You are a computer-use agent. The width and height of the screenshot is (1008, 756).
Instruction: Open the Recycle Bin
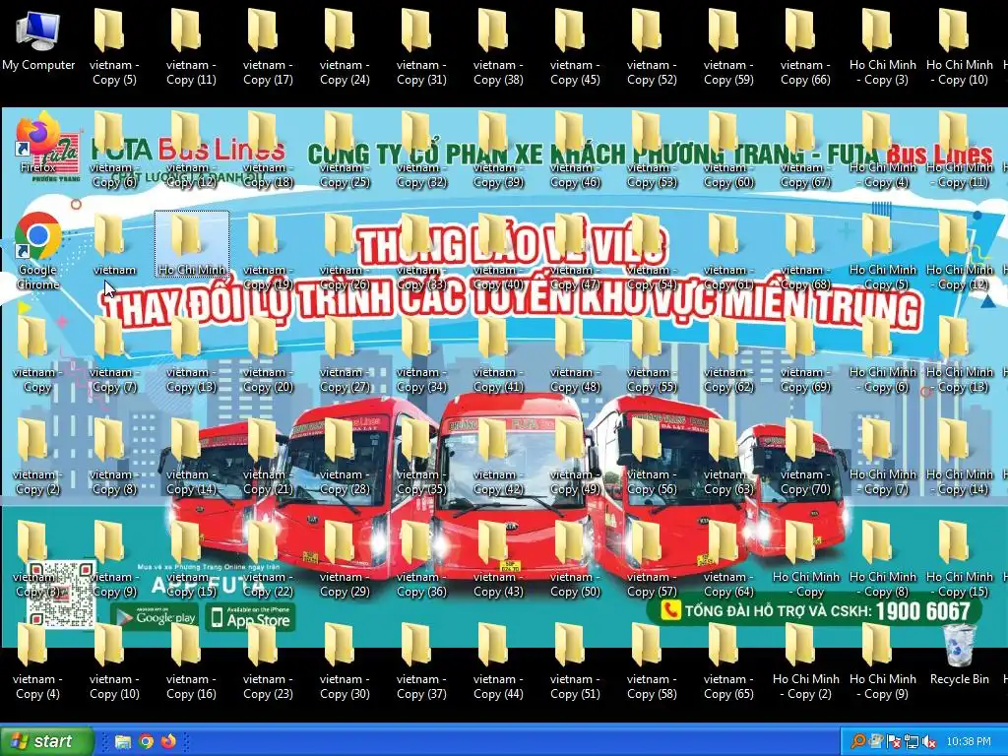click(x=959, y=655)
